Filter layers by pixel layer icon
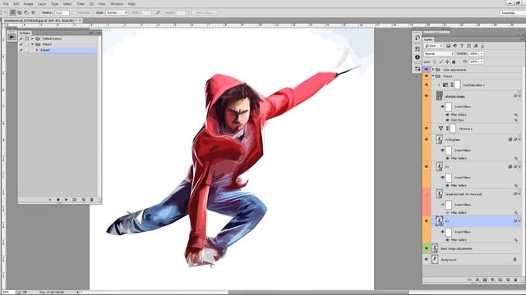The width and height of the screenshot is (526, 295). (x=448, y=46)
